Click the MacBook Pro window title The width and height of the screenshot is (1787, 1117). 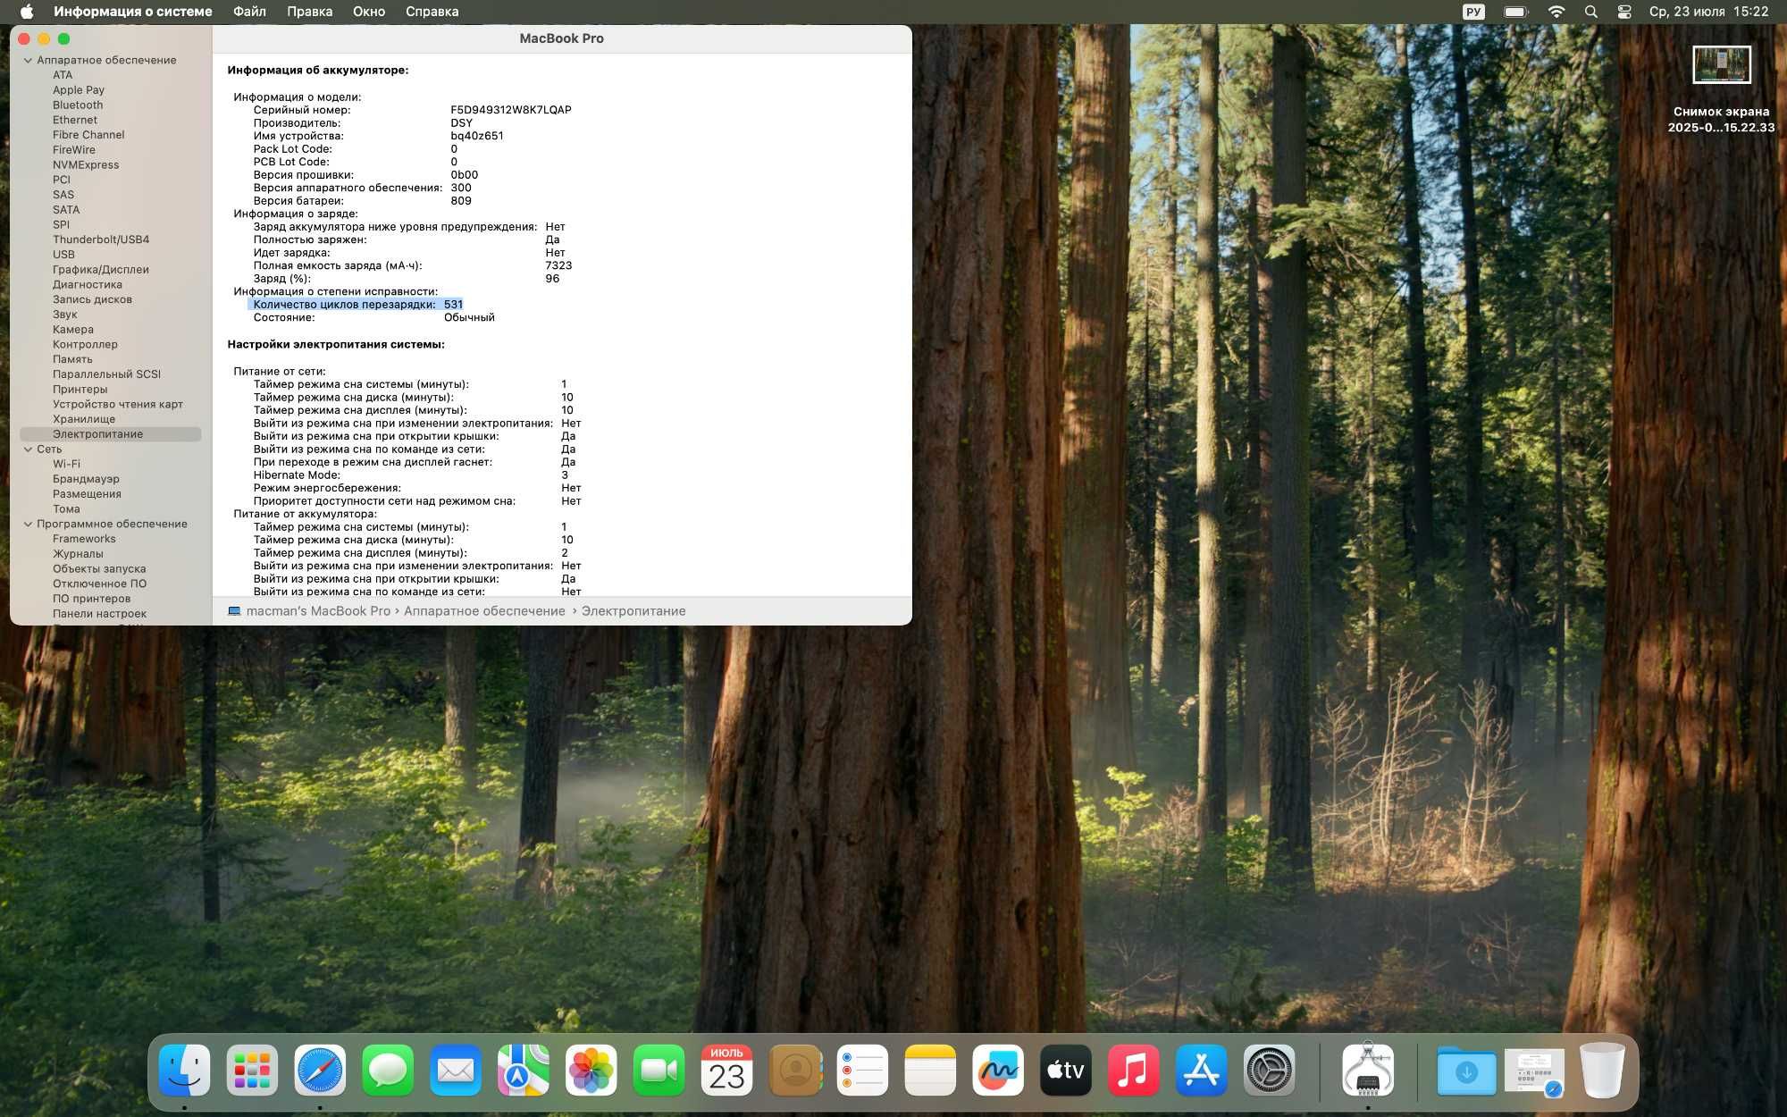(562, 38)
